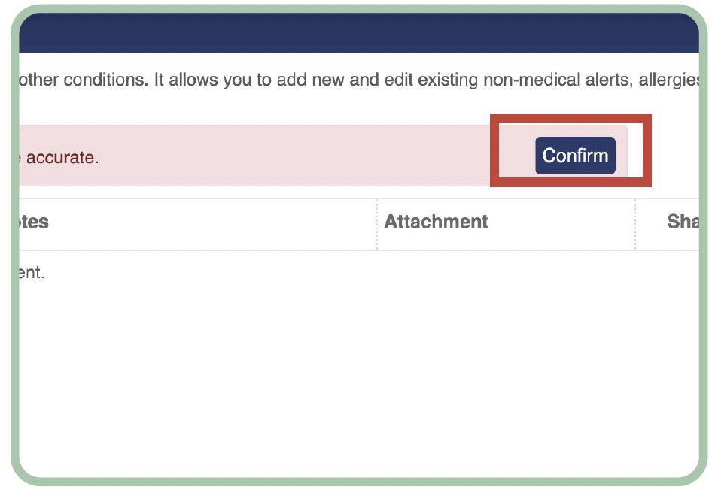The image size is (712, 490).
Task: Click the dotted divider left of Attachment
Action: coord(376,223)
